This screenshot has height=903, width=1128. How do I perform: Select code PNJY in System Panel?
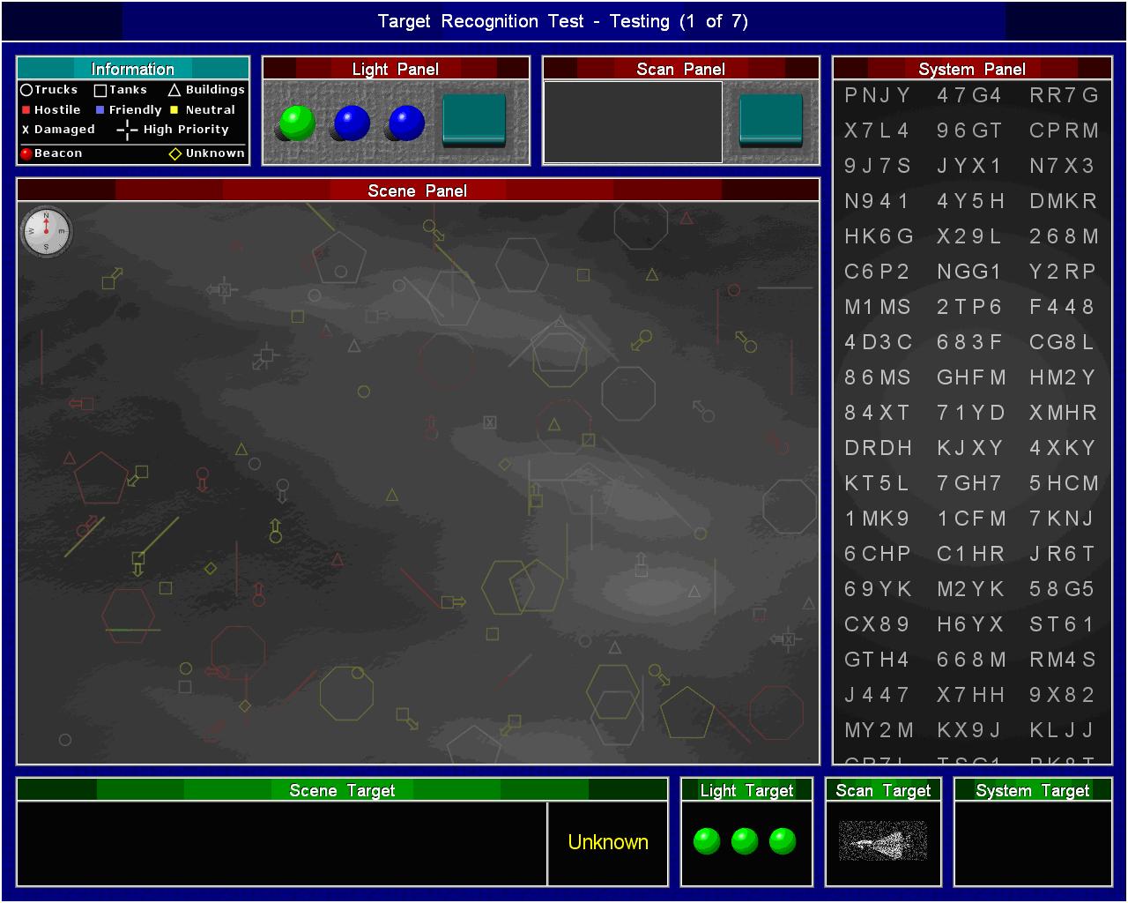point(877,95)
